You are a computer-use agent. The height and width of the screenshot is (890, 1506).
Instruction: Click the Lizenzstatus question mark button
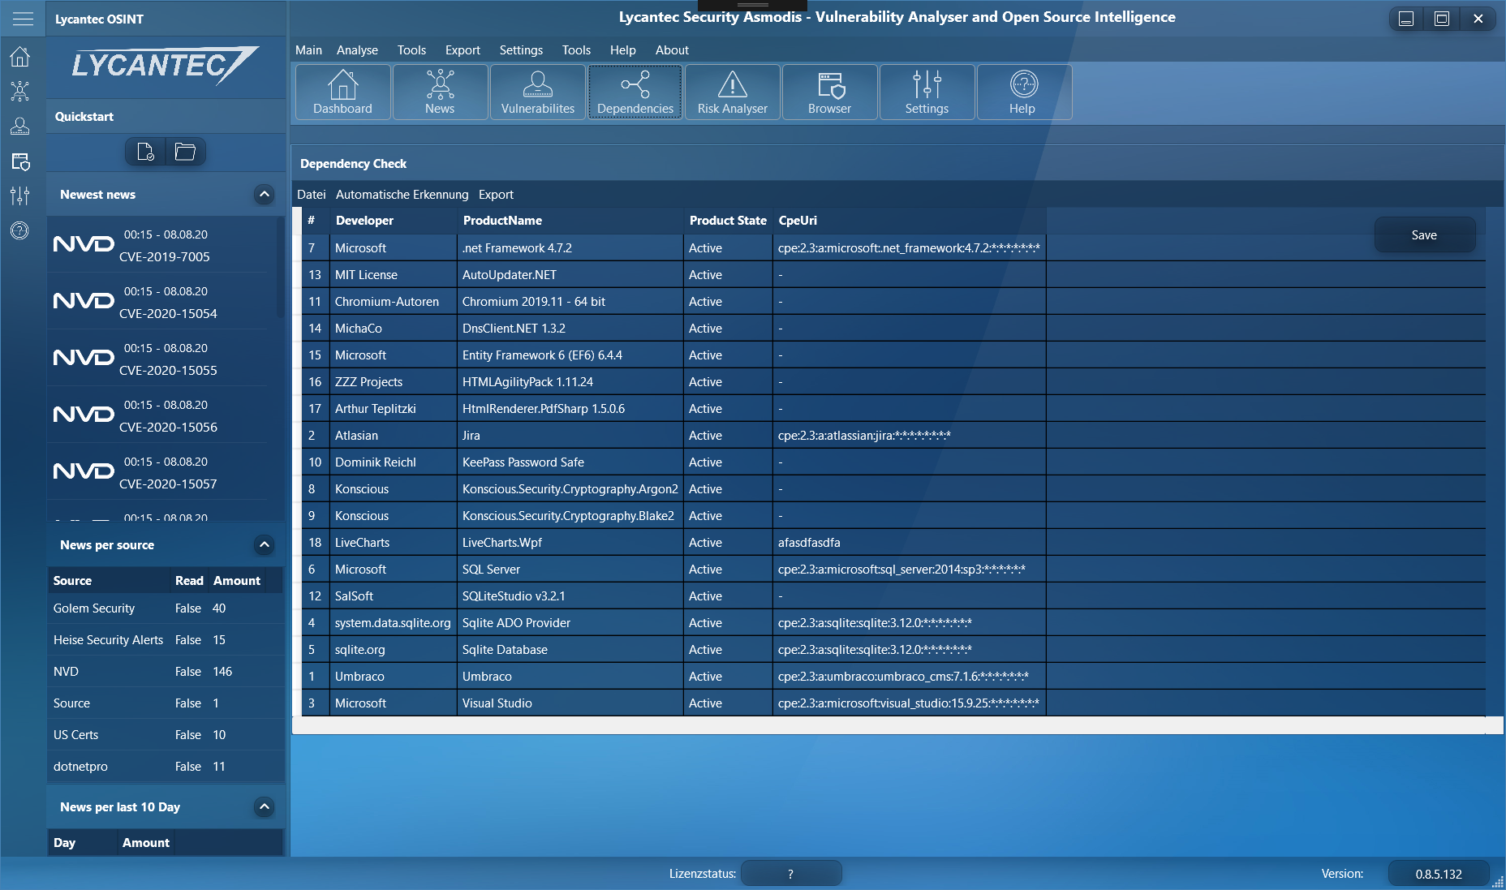tap(790, 874)
